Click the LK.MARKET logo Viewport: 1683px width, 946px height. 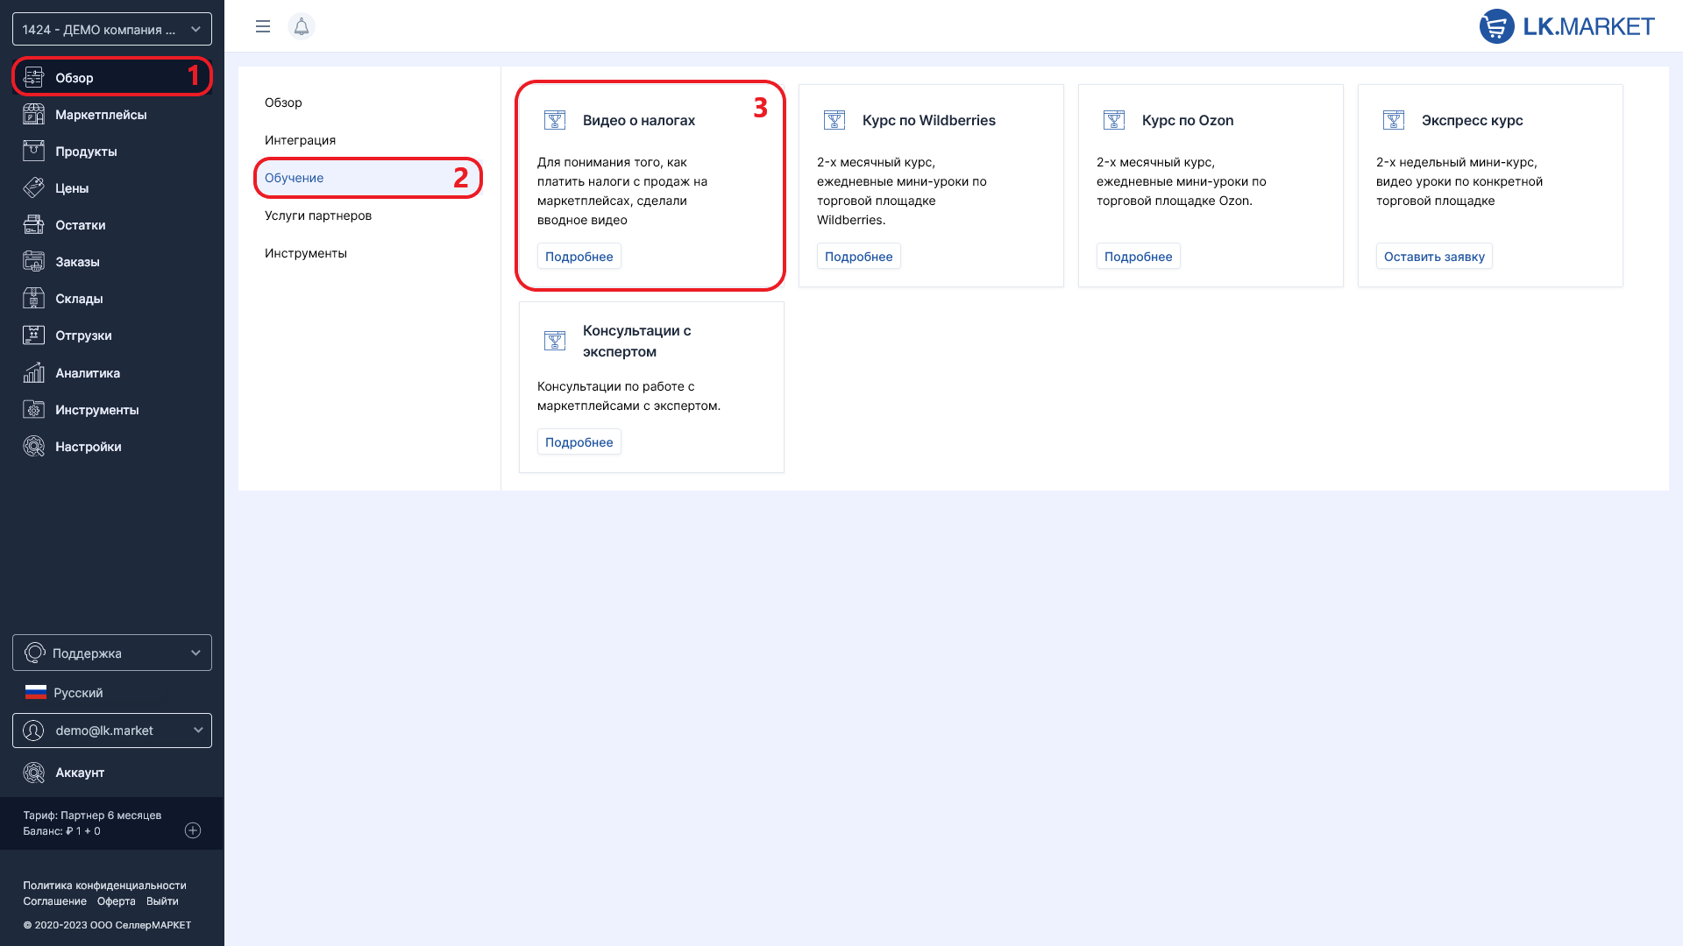[x=1566, y=26]
